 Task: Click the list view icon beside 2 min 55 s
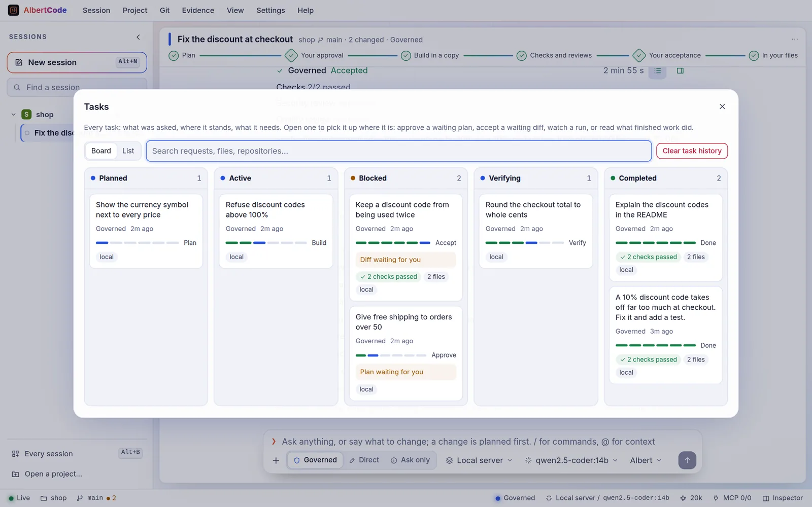(657, 70)
